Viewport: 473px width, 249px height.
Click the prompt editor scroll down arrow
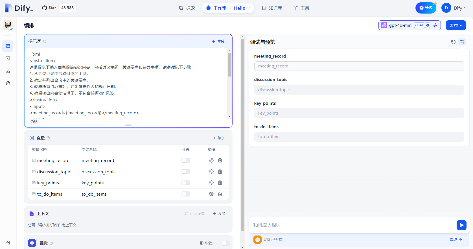(229, 117)
